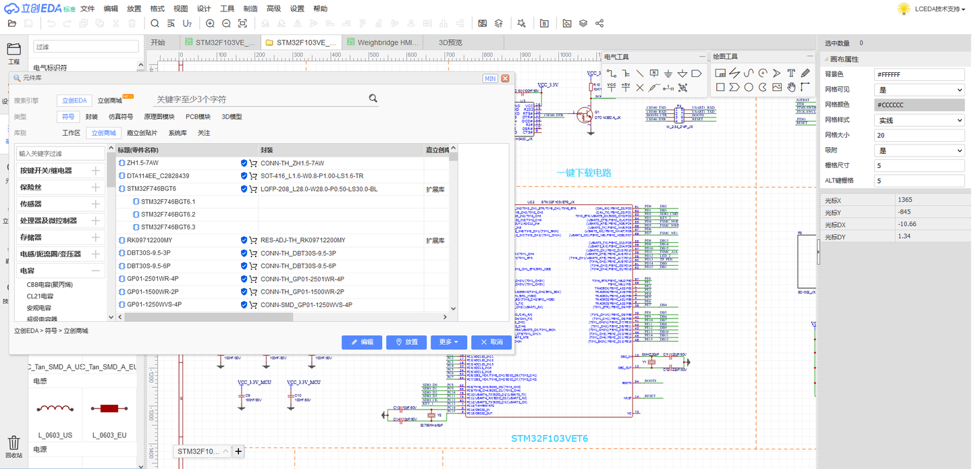Click the share icon in top toolbar
Image resolution: width=972 pixels, height=469 pixels.
click(x=599, y=24)
